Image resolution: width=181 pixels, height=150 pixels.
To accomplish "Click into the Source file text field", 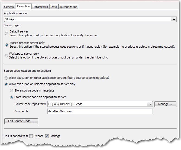I will coord(99,112).
